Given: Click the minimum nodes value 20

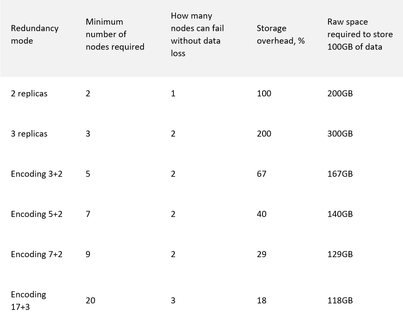Looking at the screenshot, I should [x=90, y=301].
